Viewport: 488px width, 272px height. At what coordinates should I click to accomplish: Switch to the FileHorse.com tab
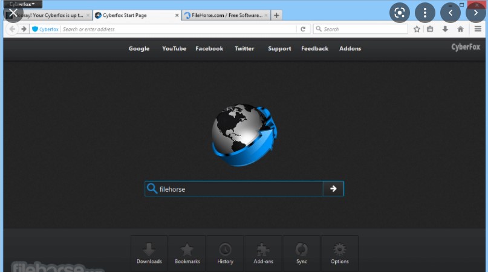coord(226,15)
